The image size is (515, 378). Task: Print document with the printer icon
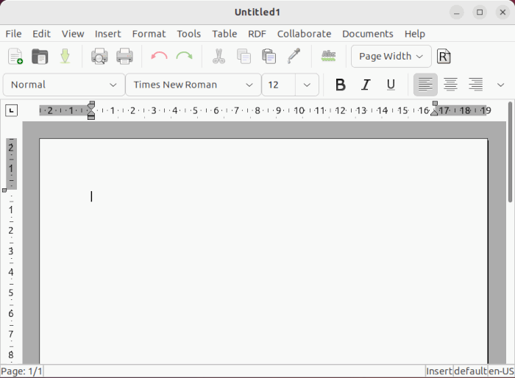click(124, 56)
